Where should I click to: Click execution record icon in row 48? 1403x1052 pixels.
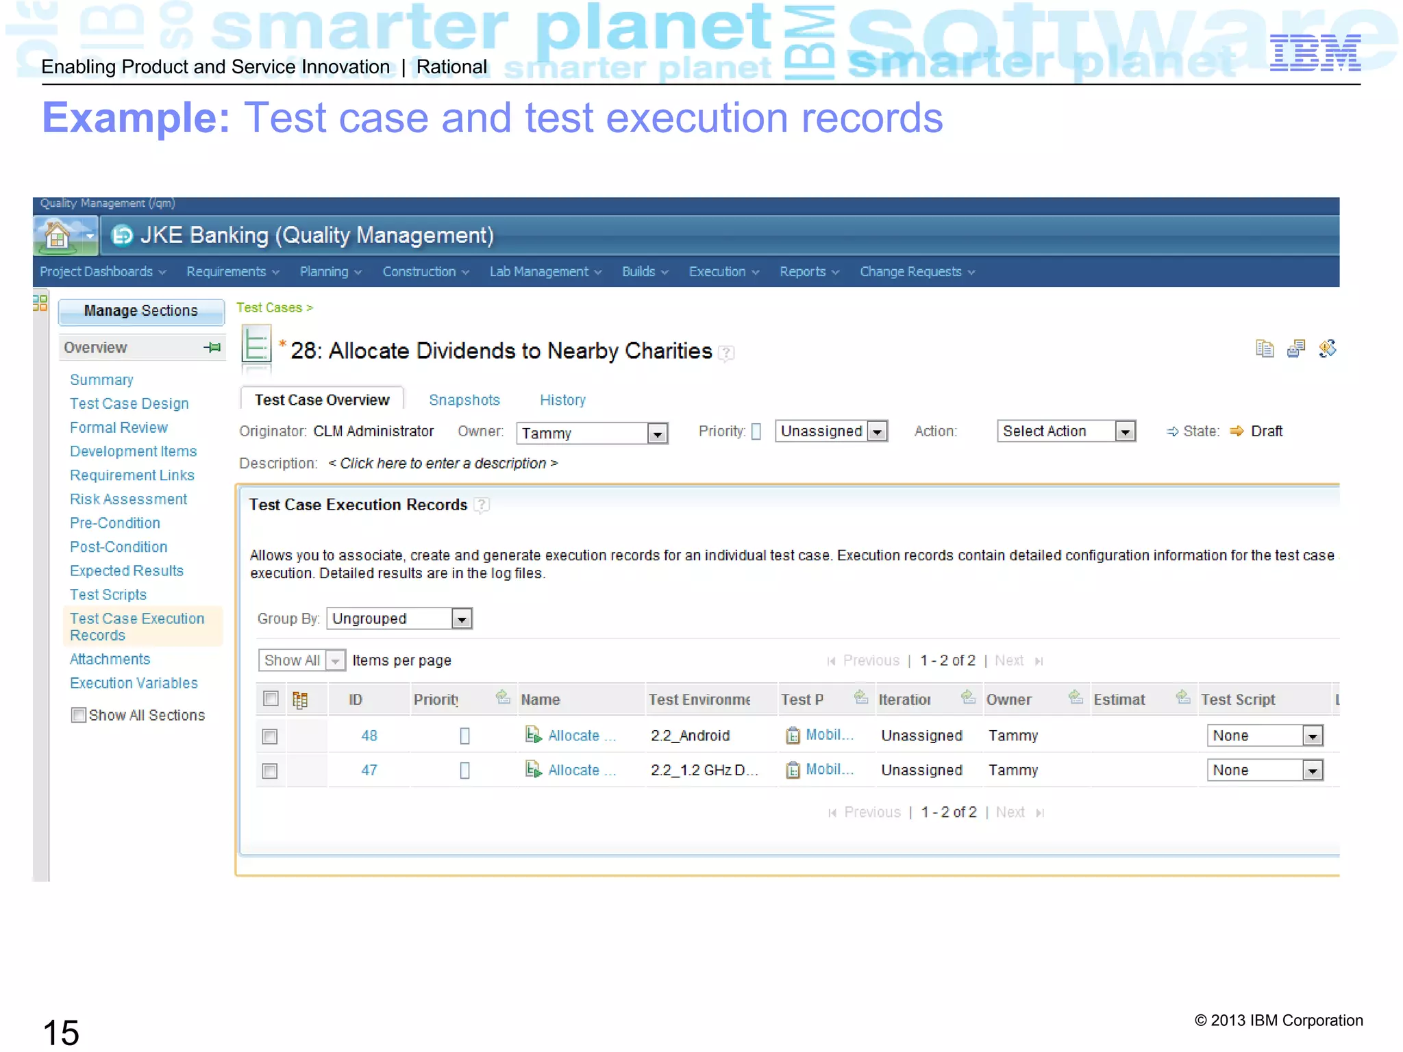point(533,735)
